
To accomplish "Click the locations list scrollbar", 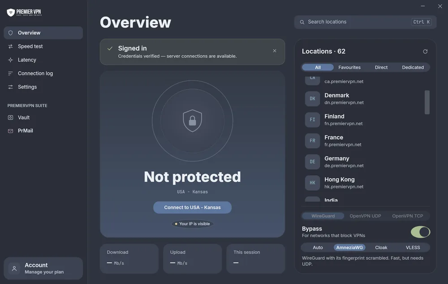I will click(427, 102).
